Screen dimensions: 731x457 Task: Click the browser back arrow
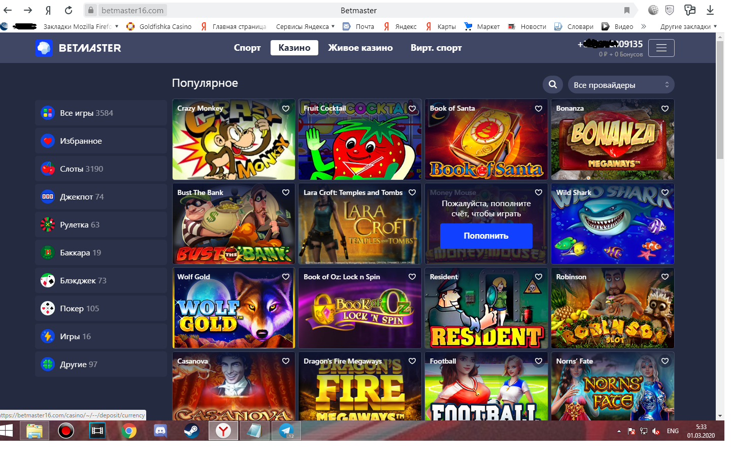[x=8, y=10]
